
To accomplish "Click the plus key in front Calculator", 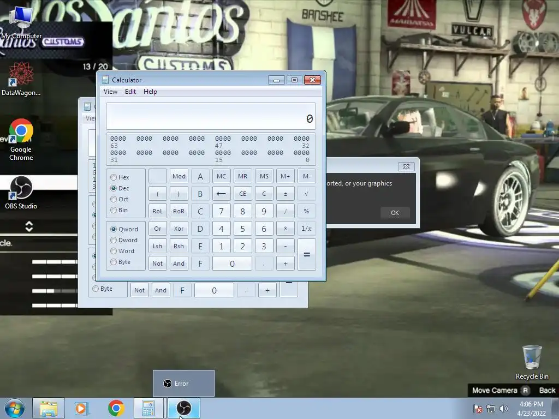I will click(285, 264).
